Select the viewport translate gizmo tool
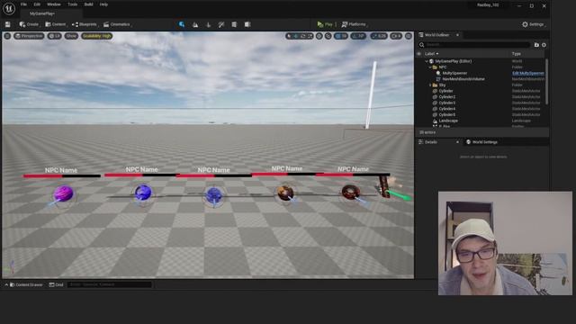Viewport: 576px width, 324px height. coord(296,36)
